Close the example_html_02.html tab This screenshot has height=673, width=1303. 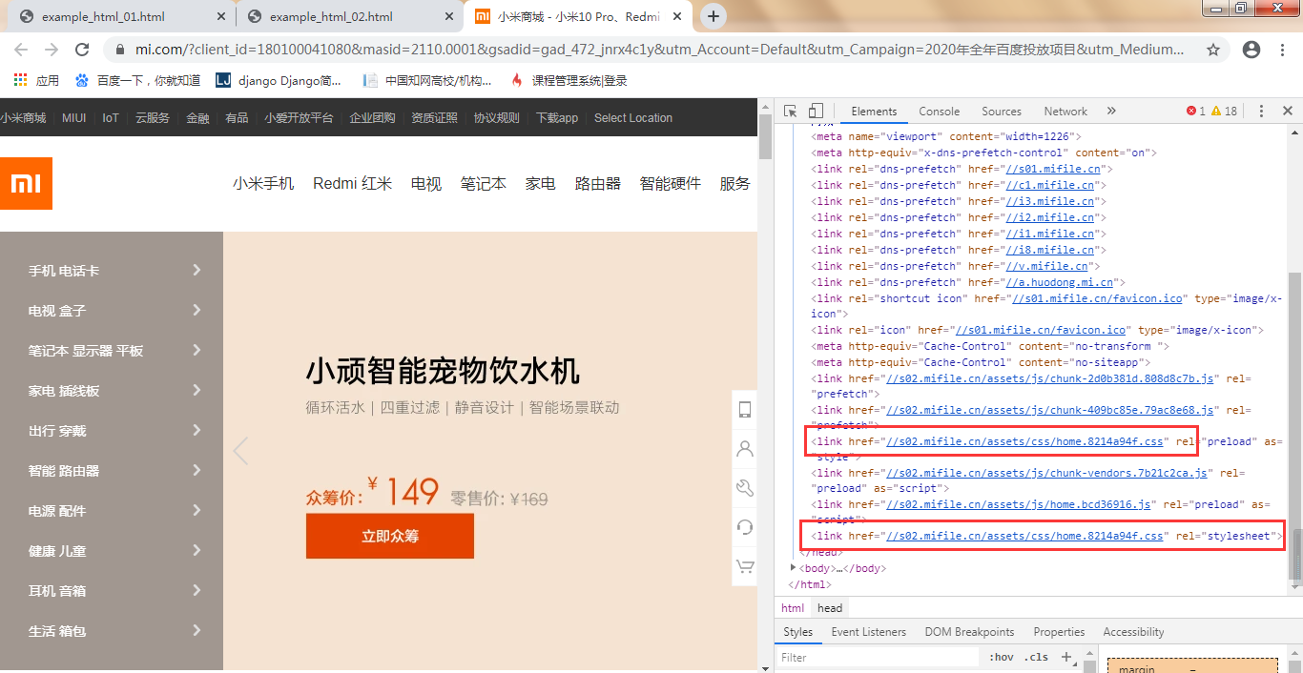(x=449, y=17)
